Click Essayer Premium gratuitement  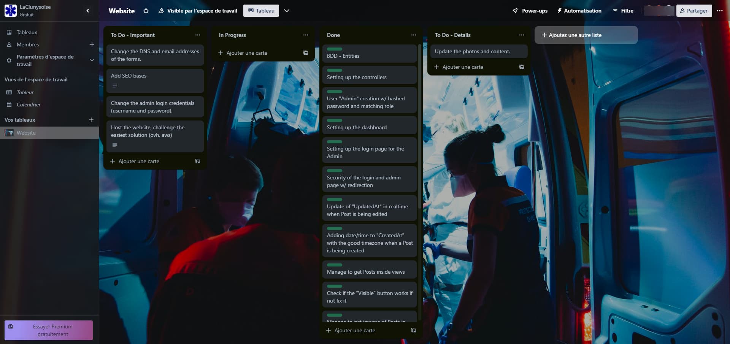click(49, 330)
